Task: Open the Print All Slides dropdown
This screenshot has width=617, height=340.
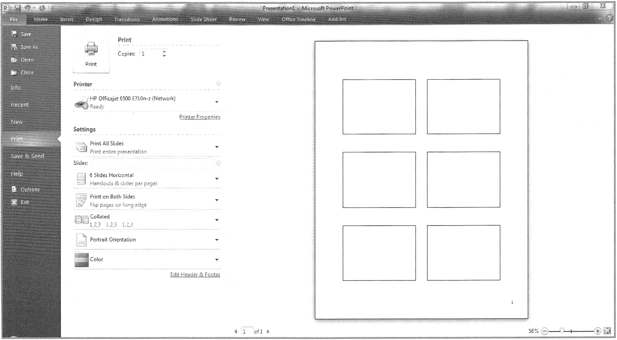Action: coord(147,147)
